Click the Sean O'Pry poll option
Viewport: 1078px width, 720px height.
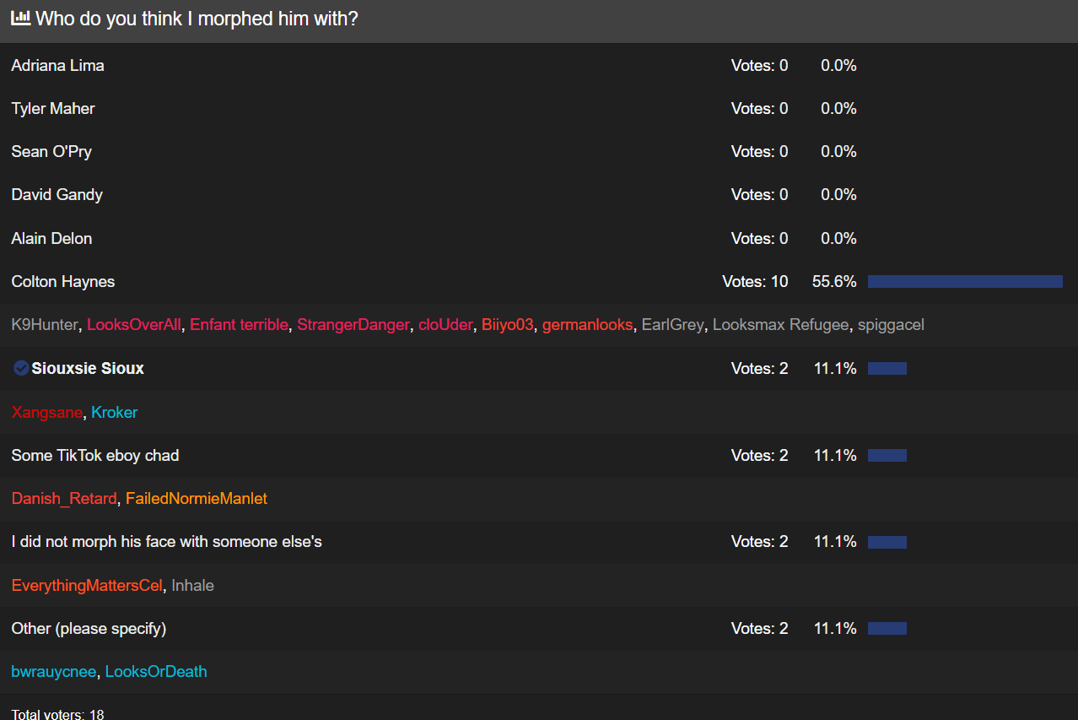51,151
